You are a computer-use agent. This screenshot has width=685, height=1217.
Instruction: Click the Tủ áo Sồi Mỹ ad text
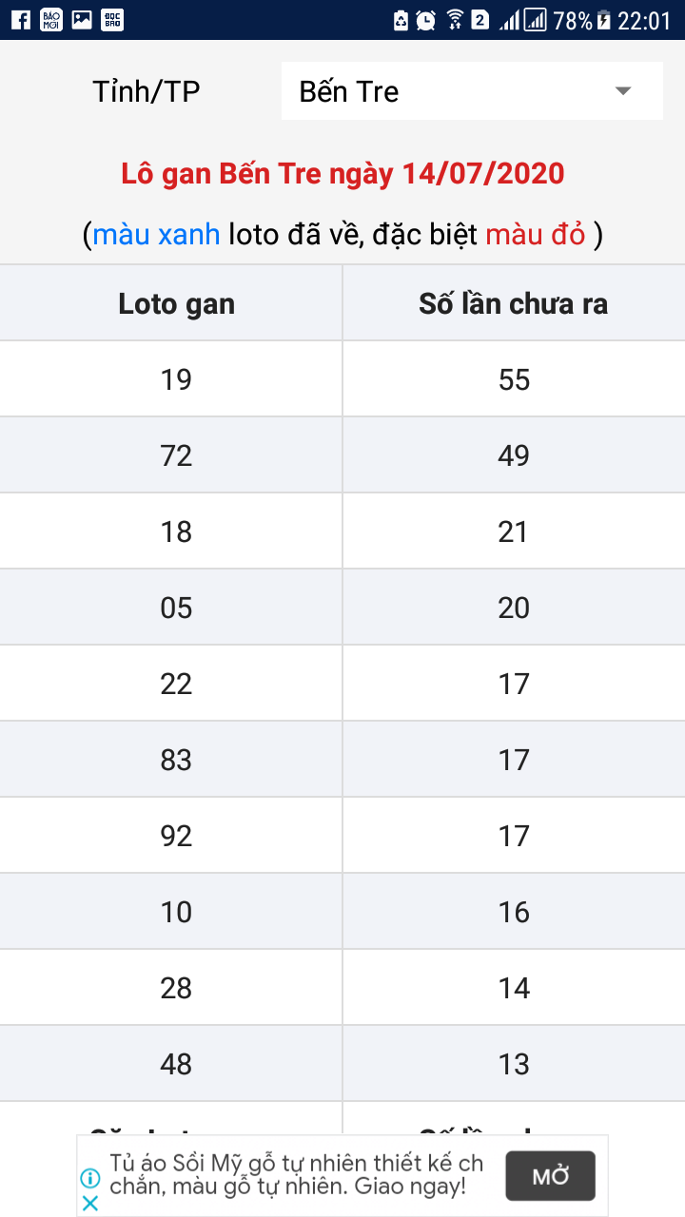click(295, 1175)
